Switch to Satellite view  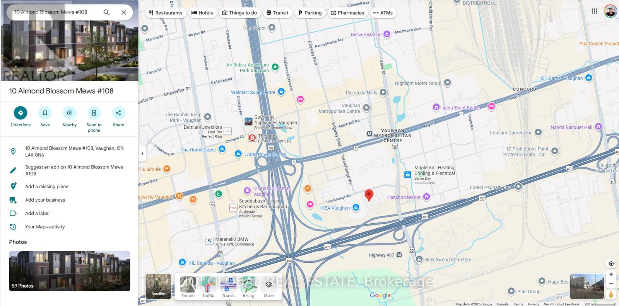pos(158,286)
